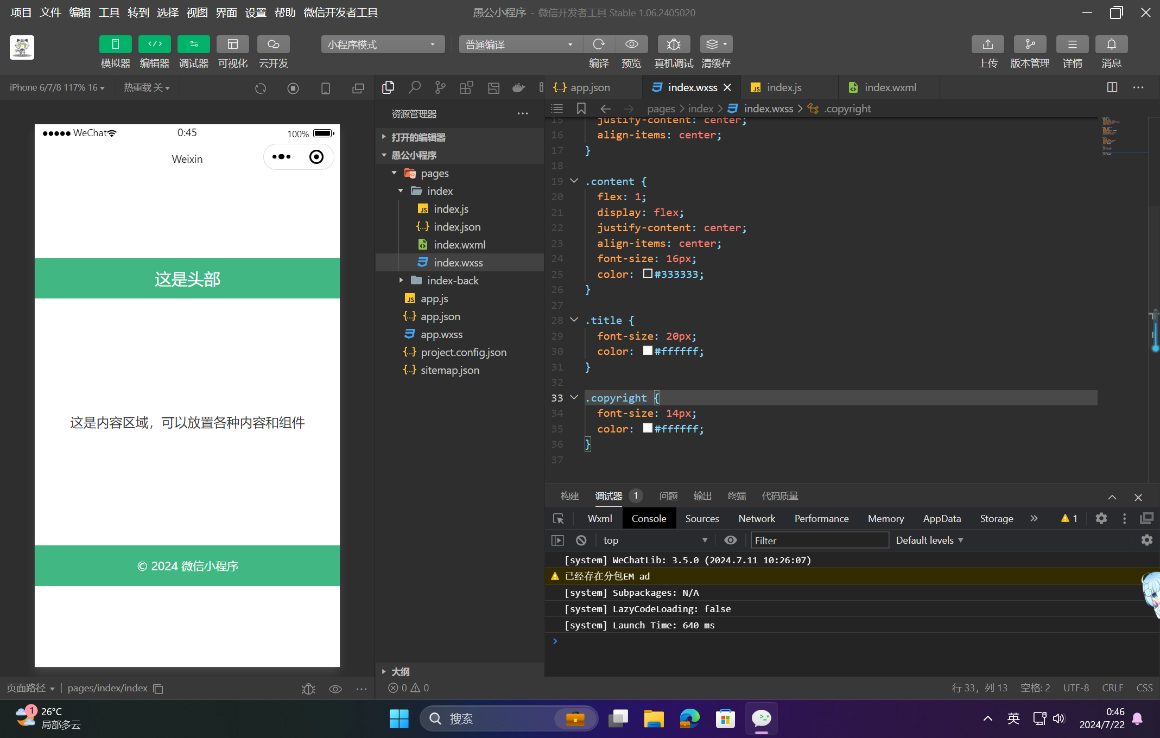Viewport: 1160px width, 738px height.
Task: Click clear console icon
Action: 581,540
